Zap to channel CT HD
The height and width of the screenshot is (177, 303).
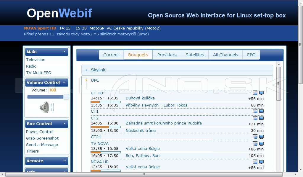[x=97, y=93]
